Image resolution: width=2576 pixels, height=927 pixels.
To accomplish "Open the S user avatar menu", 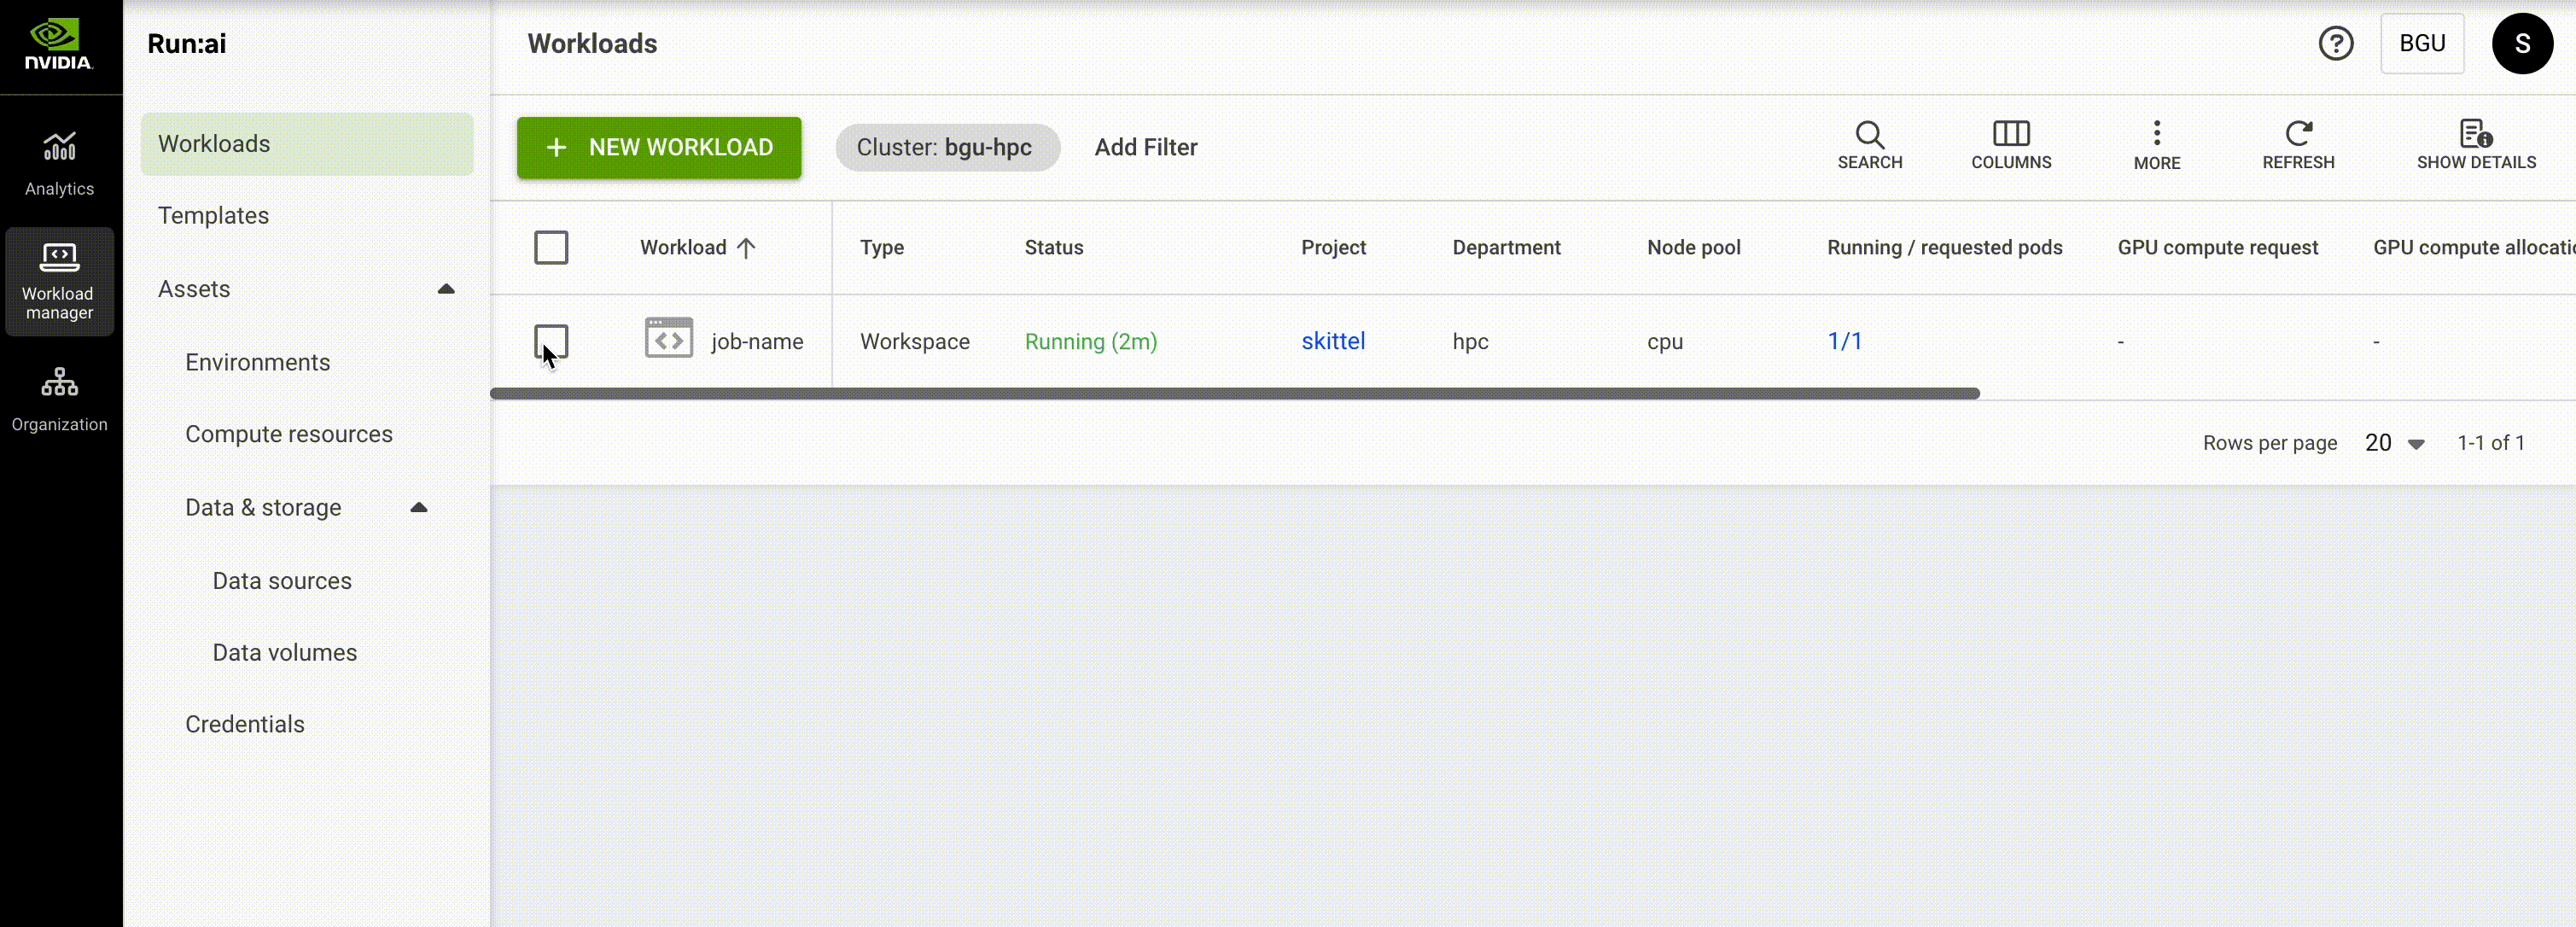I will [x=2522, y=44].
